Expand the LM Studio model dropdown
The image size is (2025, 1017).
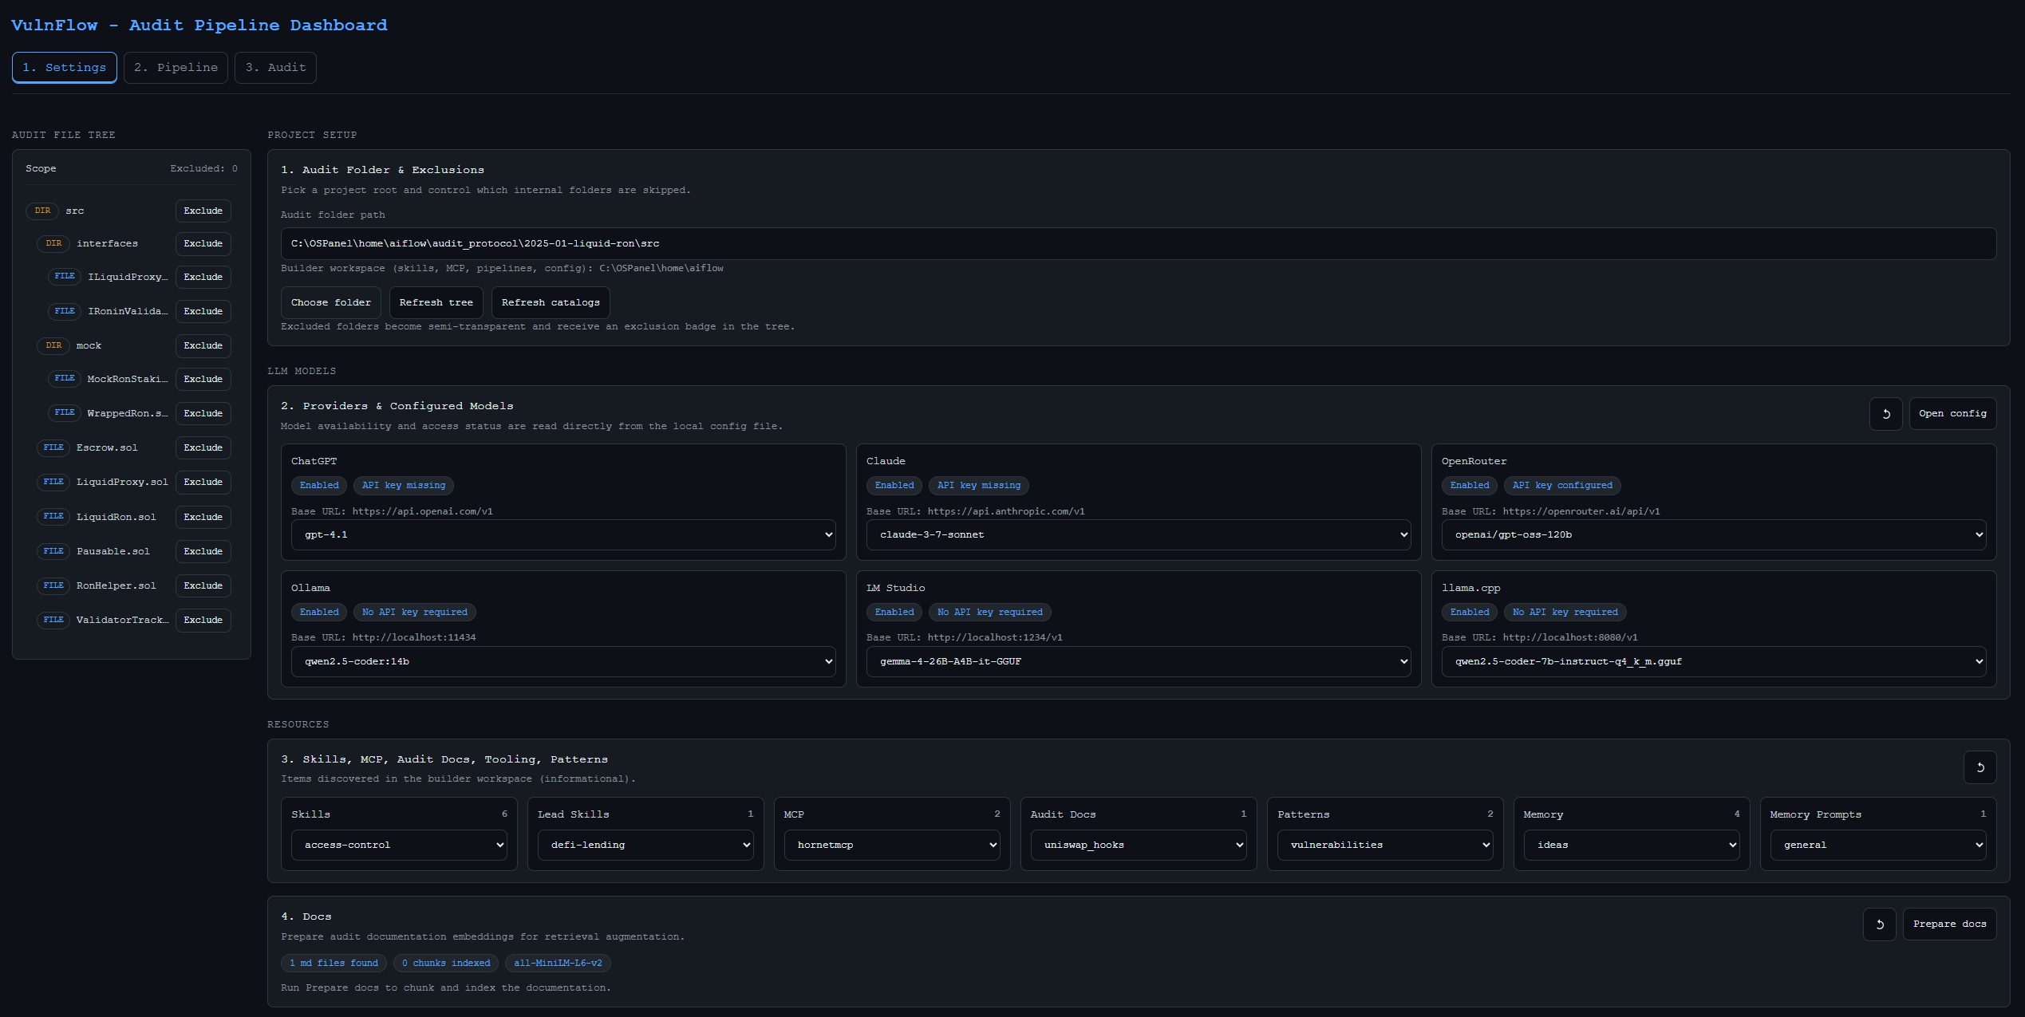point(1139,662)
